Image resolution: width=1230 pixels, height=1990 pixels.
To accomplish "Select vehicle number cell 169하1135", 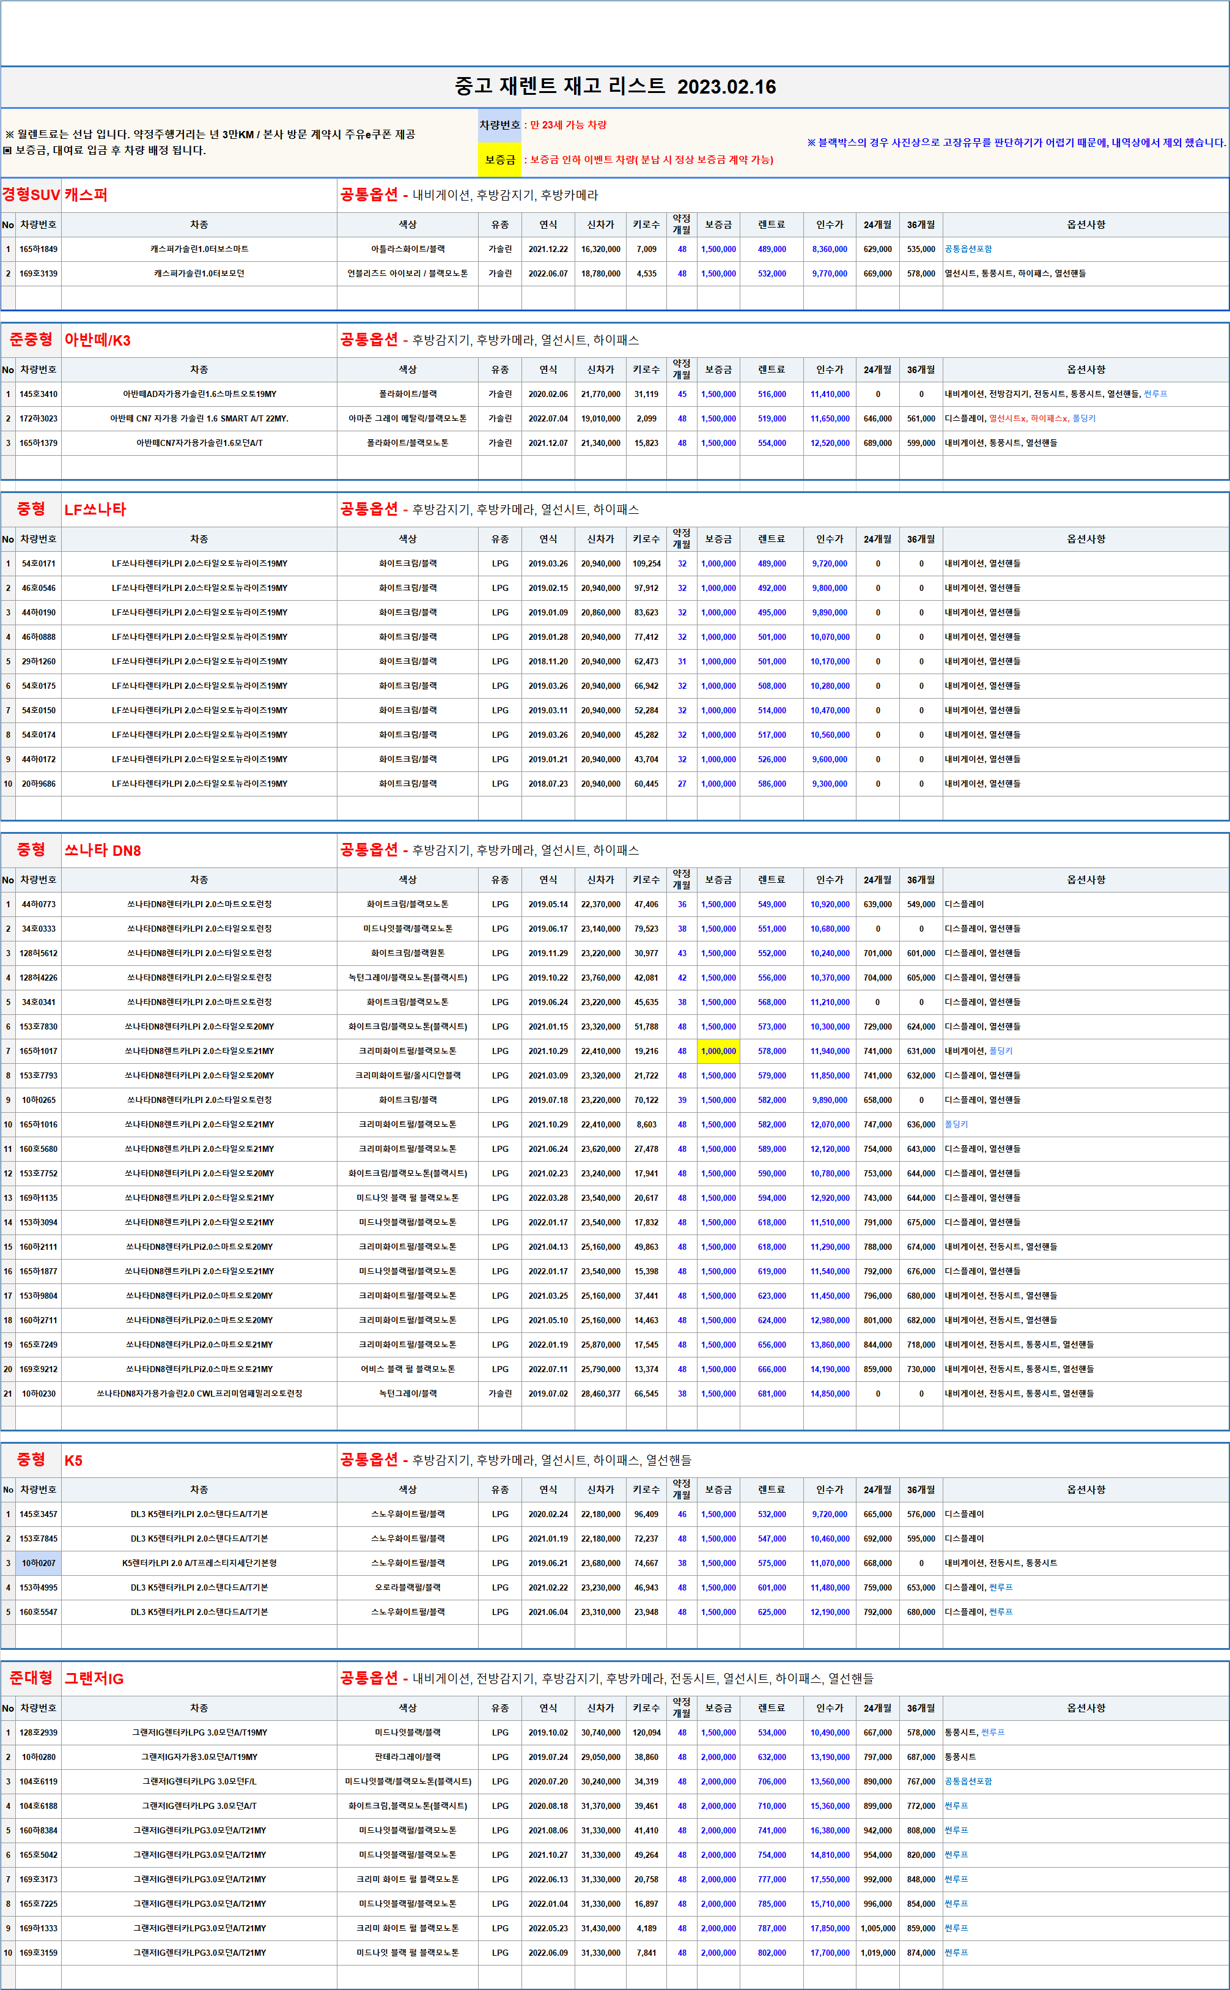I will [39, 1197].
